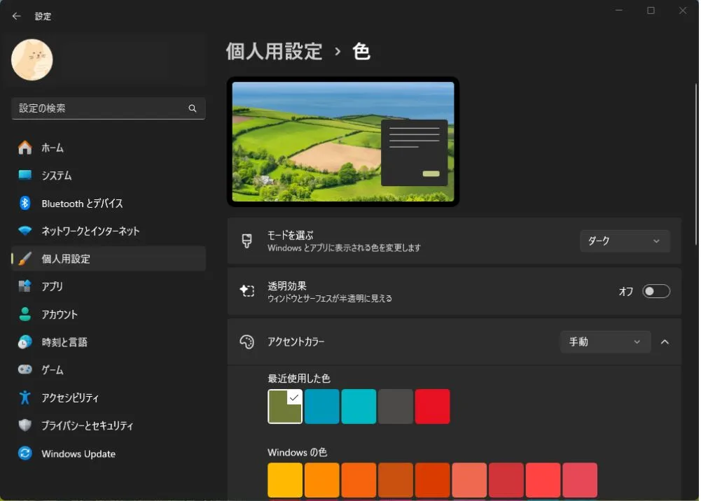Open Bluetooth とデバイス settings
The height and width of the screenshot is (501, 701).
[x=108, y=203]
